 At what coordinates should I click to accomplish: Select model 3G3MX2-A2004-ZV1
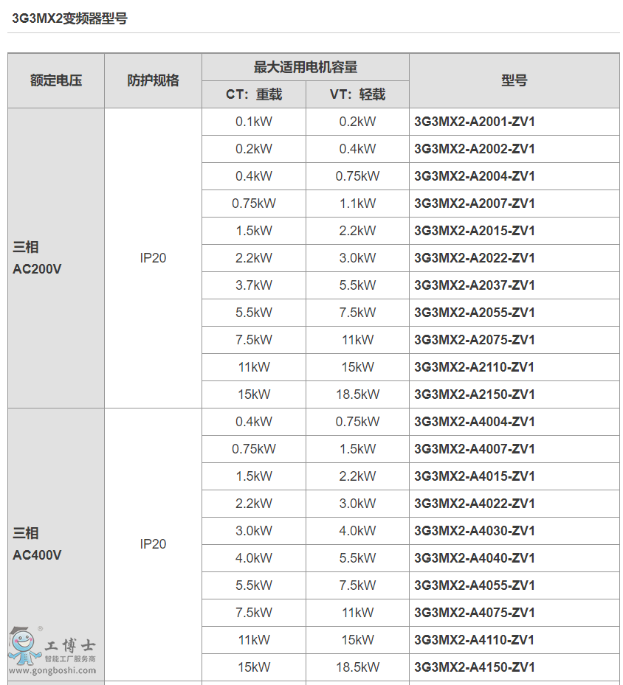[x=475, y=176]
